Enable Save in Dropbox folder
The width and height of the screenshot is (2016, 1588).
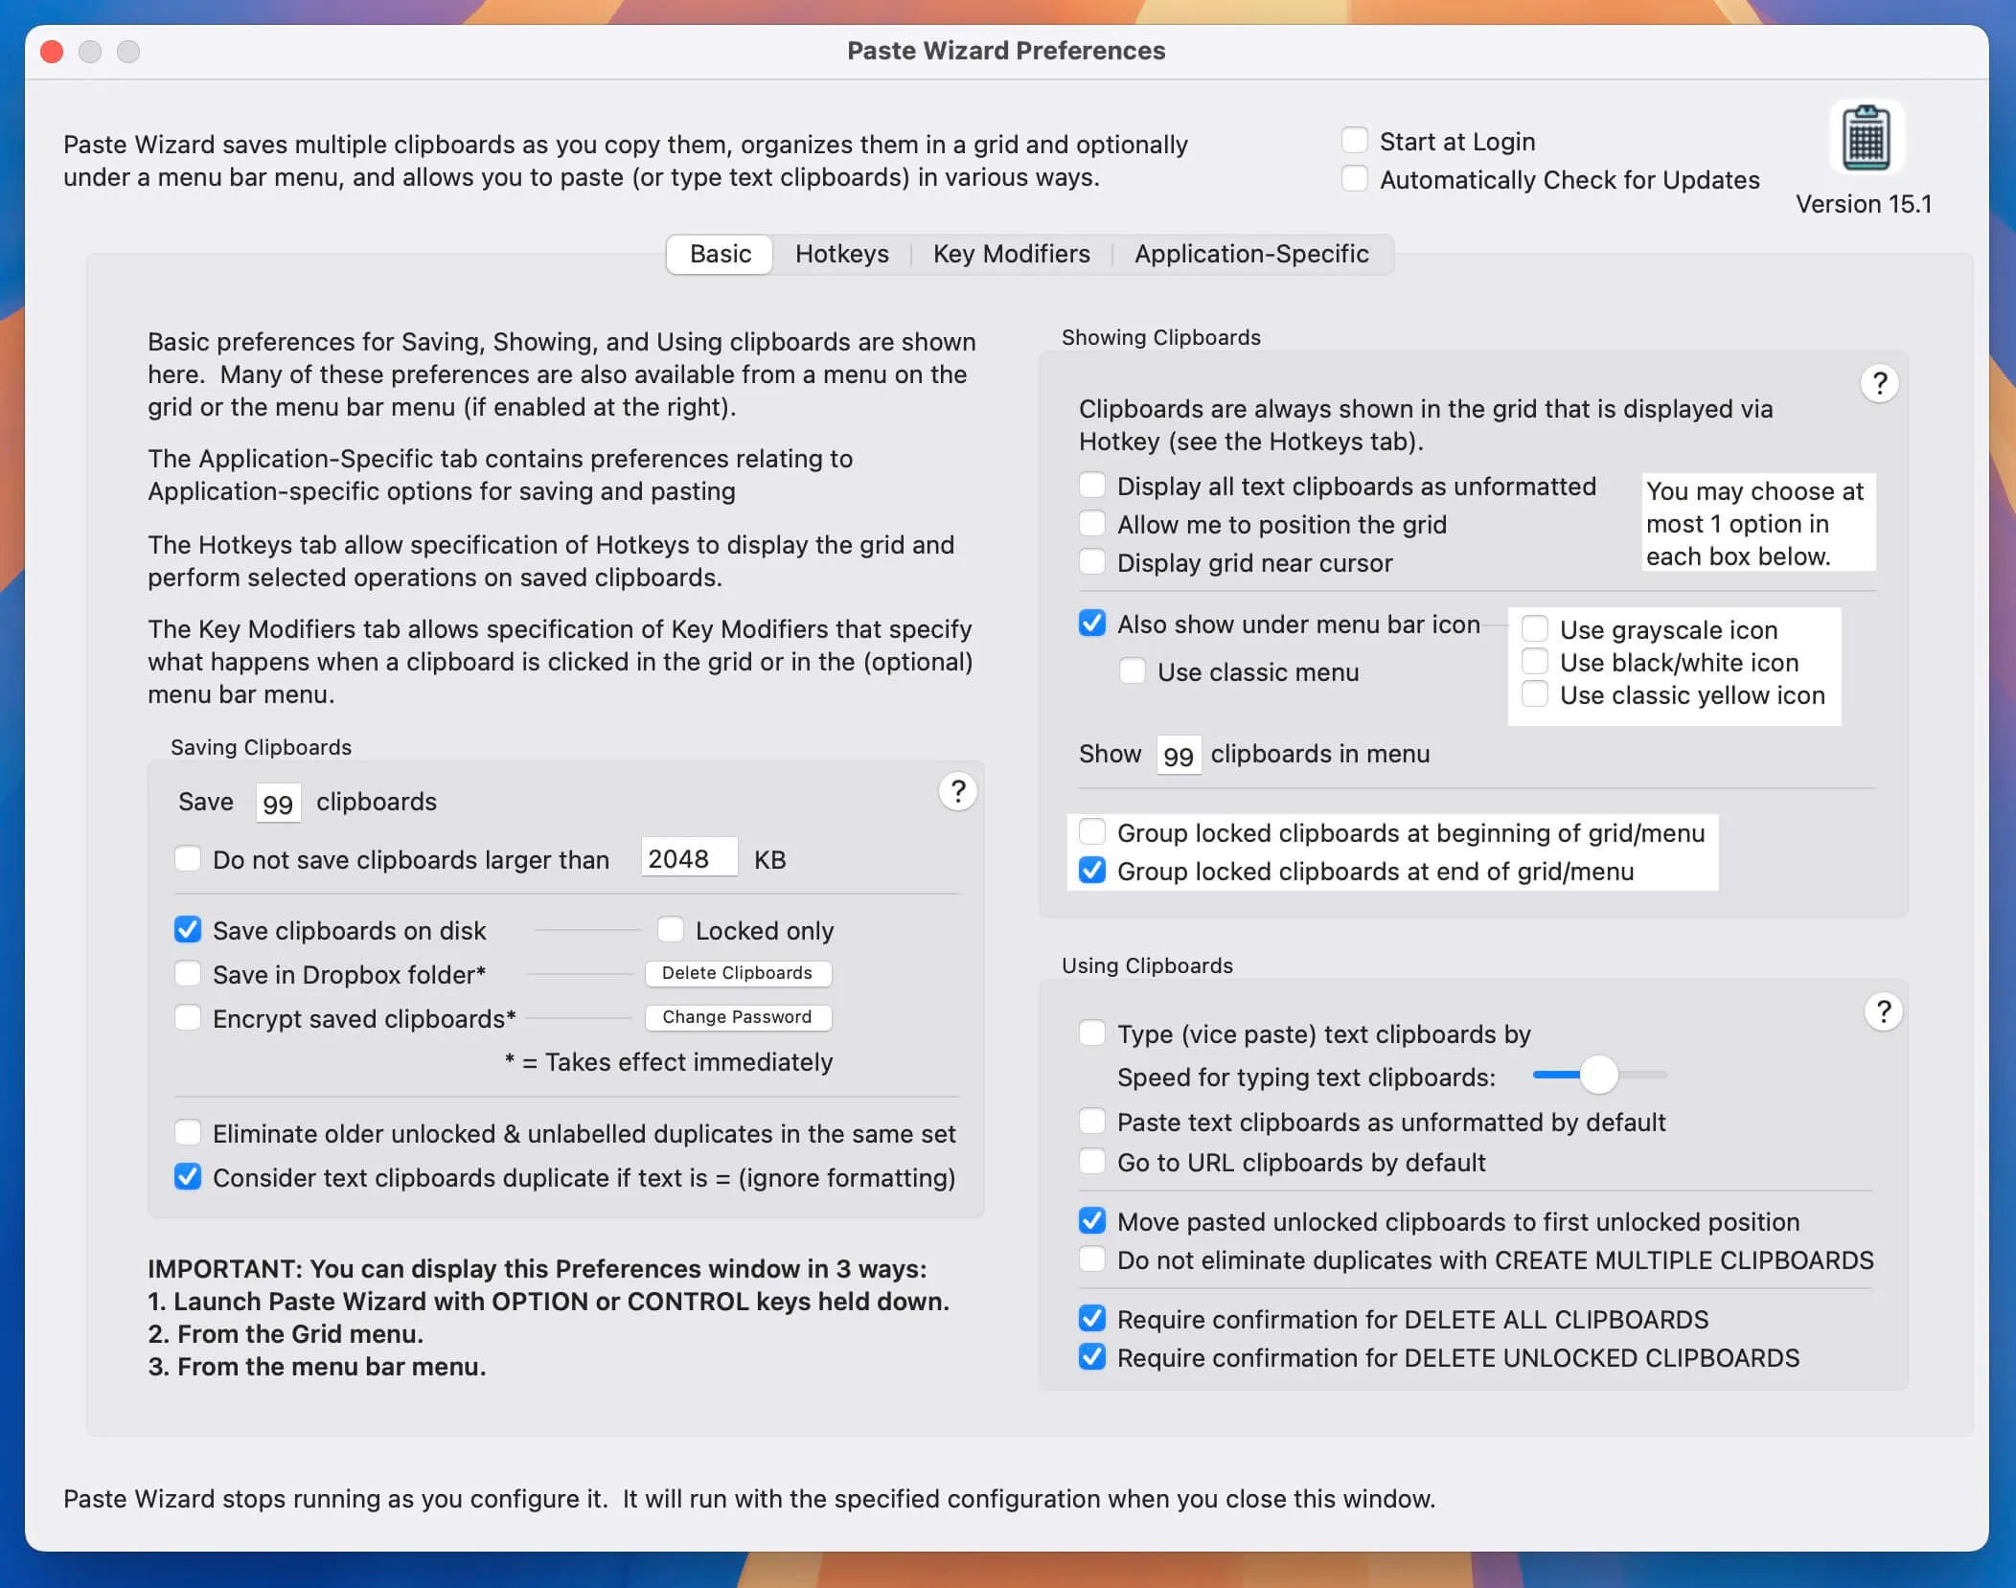pos(187,974)
